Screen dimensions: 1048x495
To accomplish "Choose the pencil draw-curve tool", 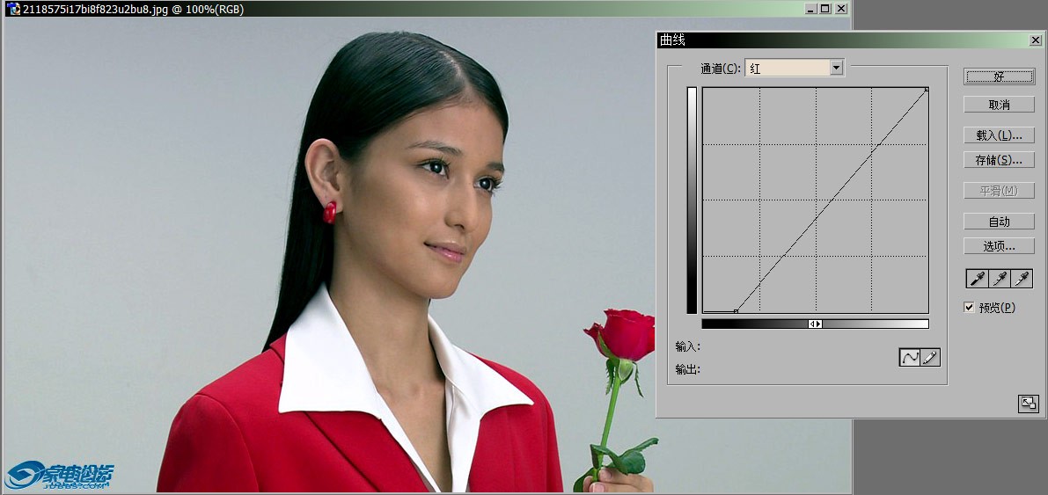I will pyautogui.click(x=930, y=357).
